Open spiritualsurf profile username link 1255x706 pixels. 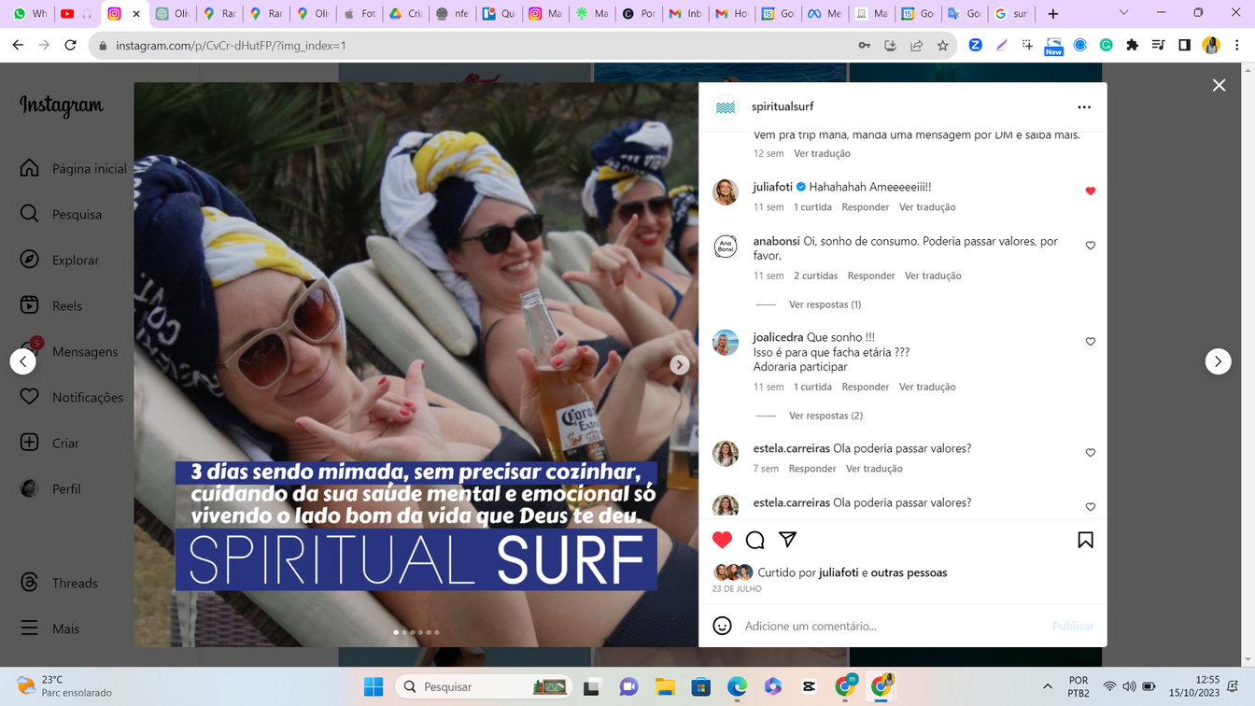tap(783, 106)
